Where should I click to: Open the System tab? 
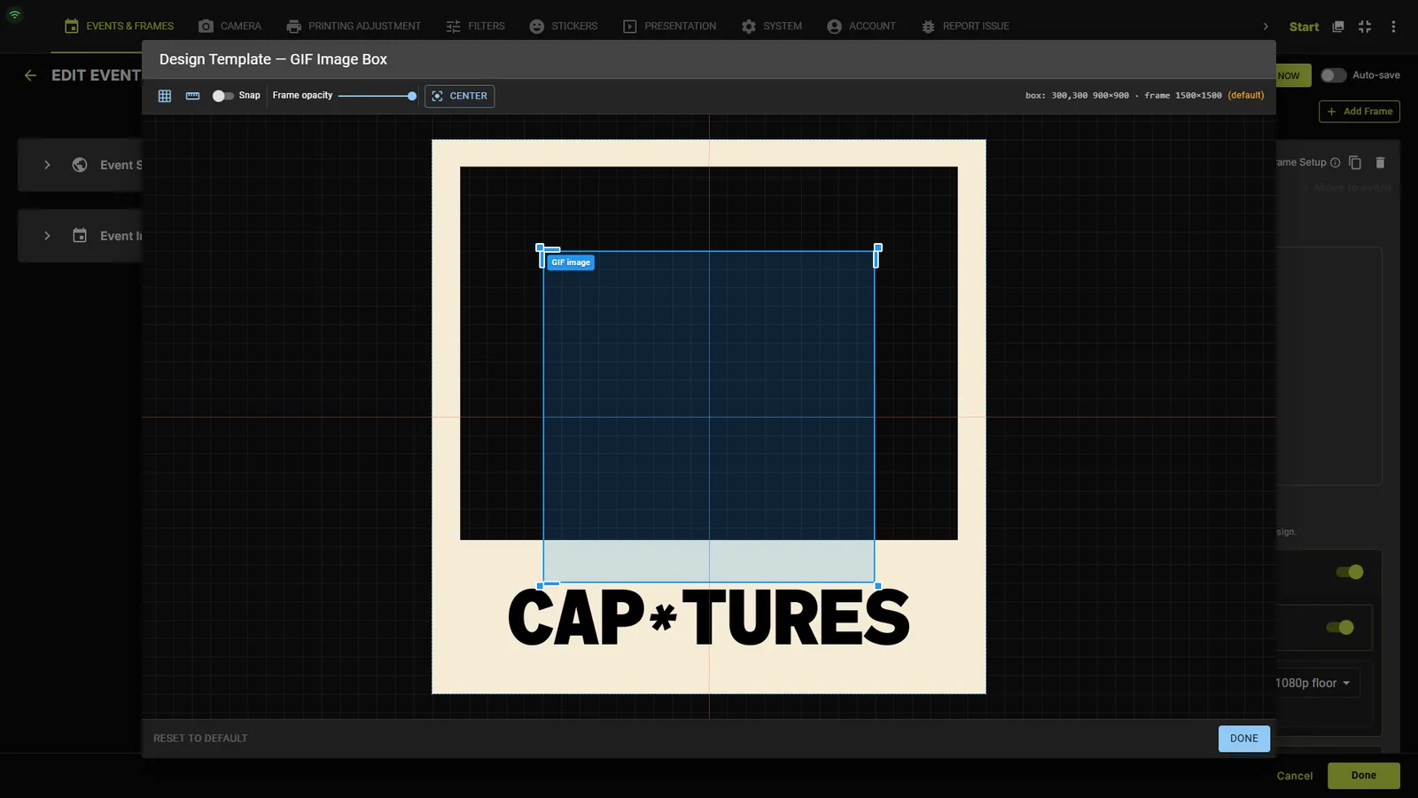pos(771,27)
